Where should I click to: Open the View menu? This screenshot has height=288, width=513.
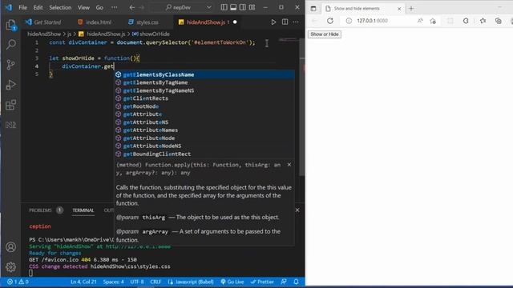tap(83, 7)
